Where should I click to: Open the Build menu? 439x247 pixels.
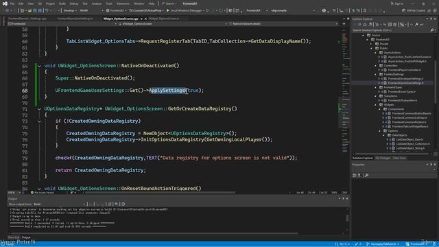point(62,3)
